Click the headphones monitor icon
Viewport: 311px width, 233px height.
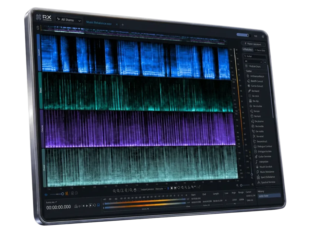coord(76,206)
